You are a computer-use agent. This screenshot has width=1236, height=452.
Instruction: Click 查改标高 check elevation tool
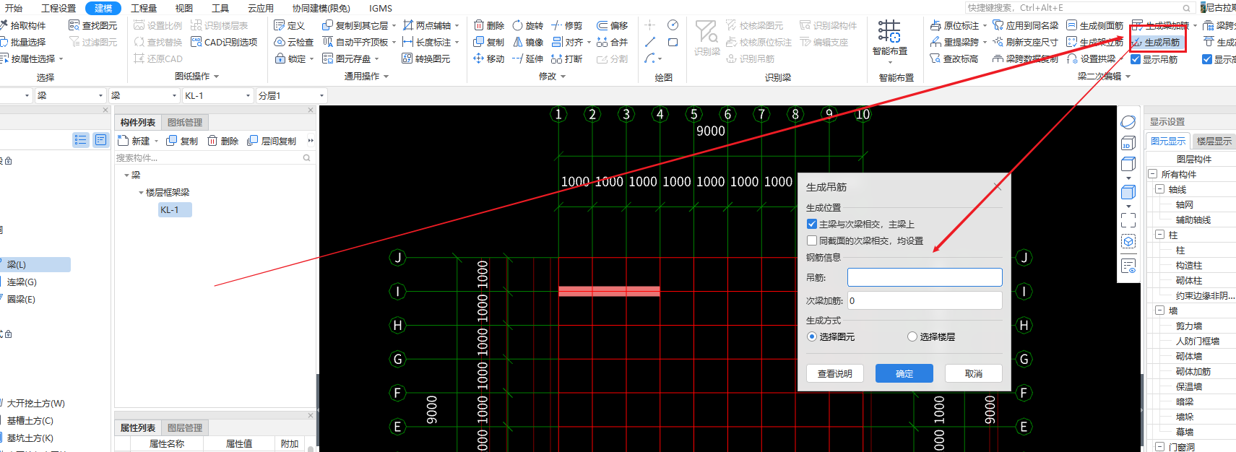click(x=954, y=58)
